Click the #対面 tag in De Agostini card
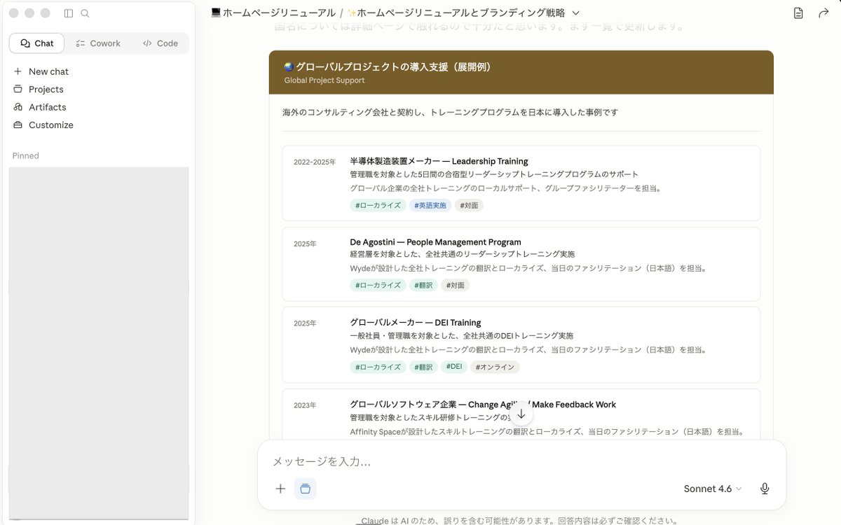The height and width of the screenshot is (525, 841). coord(456,286)
